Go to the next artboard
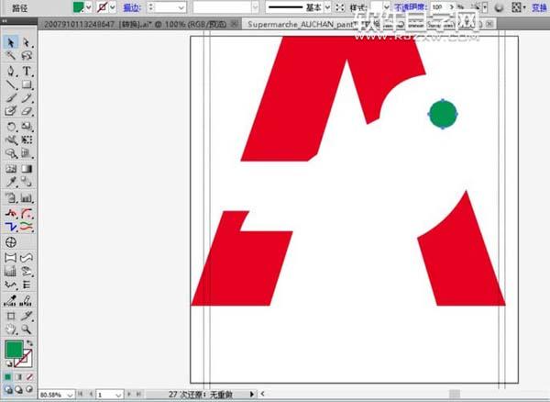 coord(129,395)
